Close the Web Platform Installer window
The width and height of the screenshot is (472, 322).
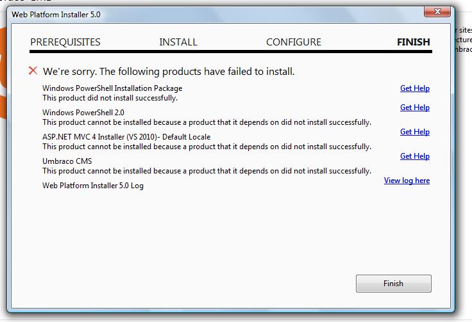(437, 12)
